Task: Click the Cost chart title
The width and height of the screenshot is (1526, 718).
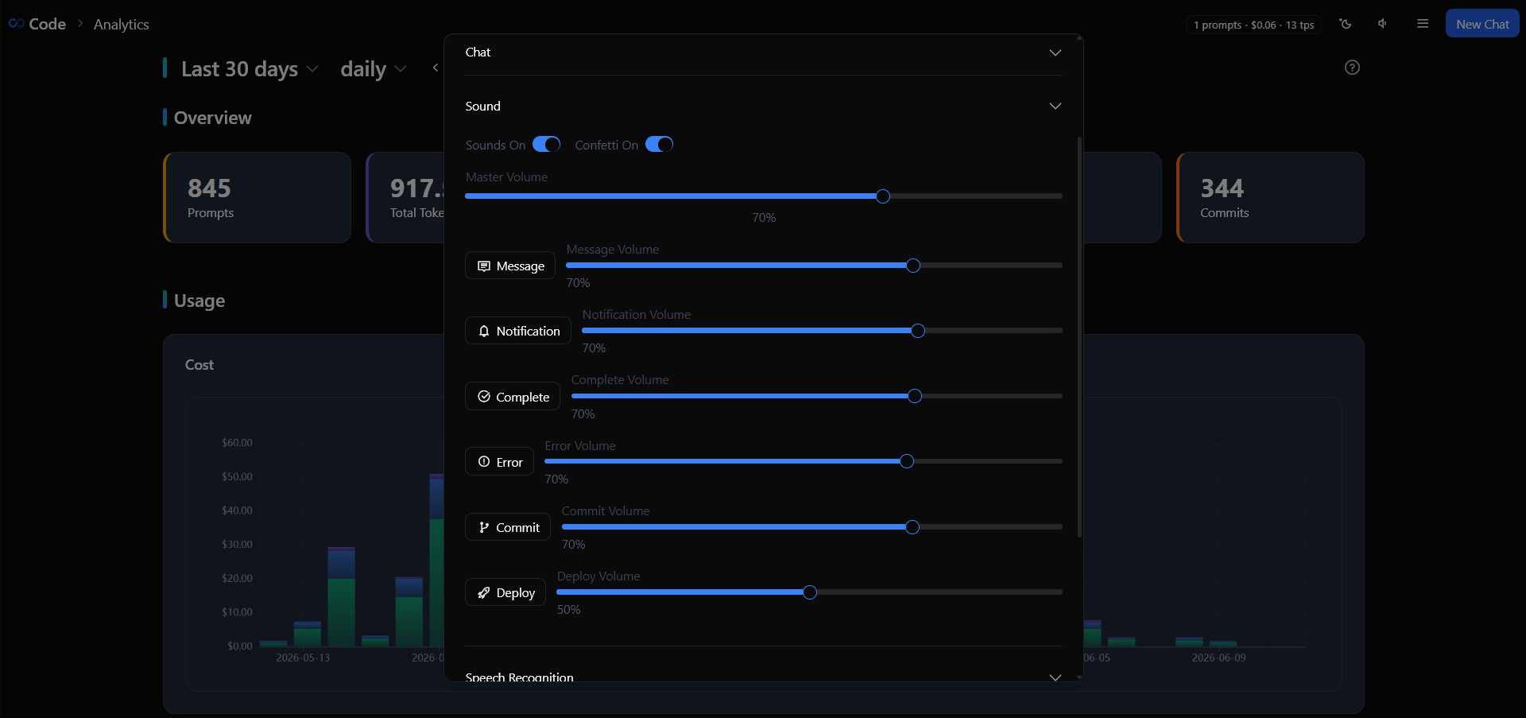Action: [199, 365]
